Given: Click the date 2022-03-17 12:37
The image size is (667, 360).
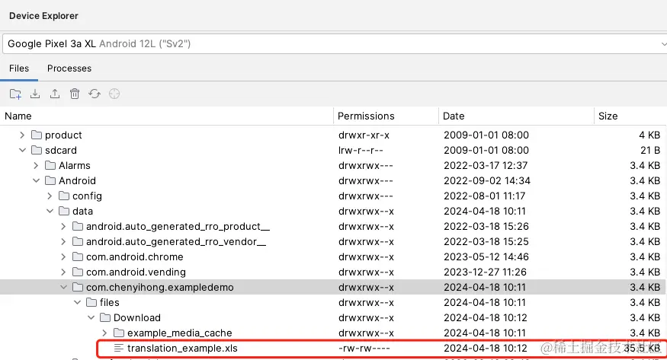Looking at the screenshot, I should click(x=486, y=166).
